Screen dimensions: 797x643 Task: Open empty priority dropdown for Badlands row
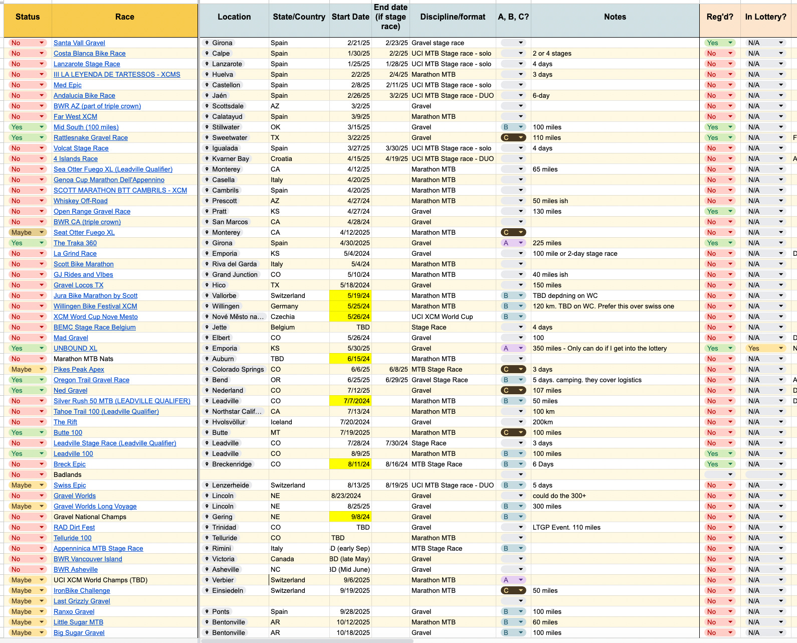point(513,474)
